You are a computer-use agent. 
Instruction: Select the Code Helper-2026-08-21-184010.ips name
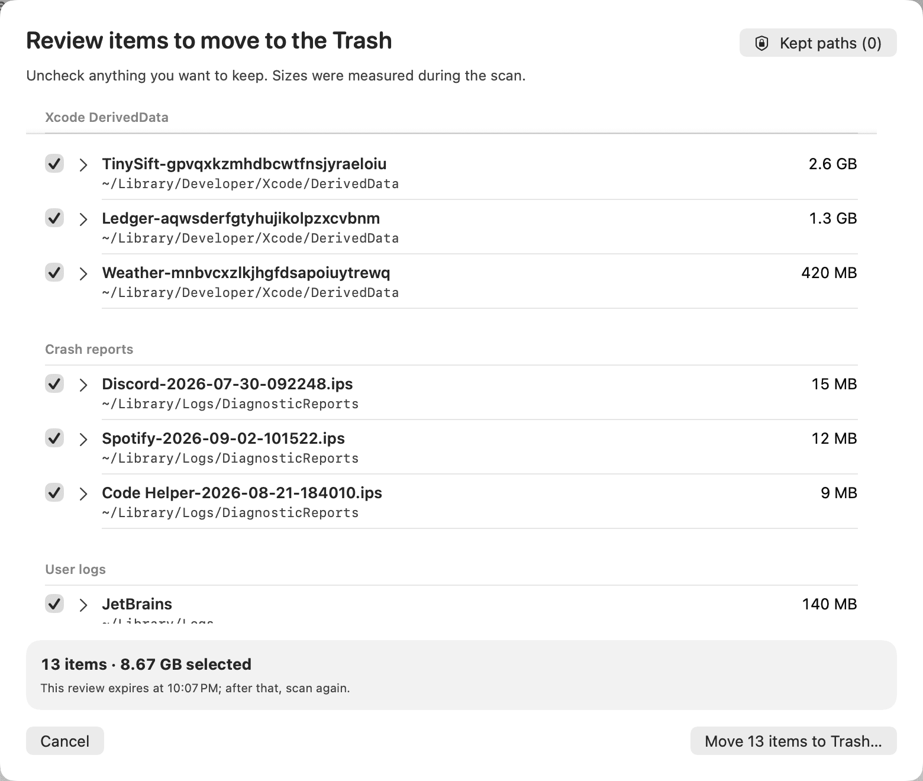coord(242,493)
